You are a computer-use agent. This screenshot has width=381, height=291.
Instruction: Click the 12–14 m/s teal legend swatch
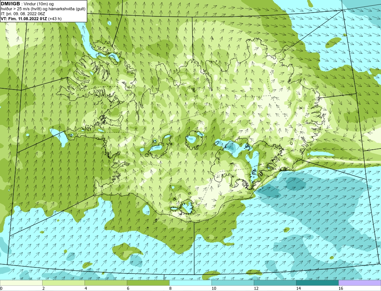275,283
